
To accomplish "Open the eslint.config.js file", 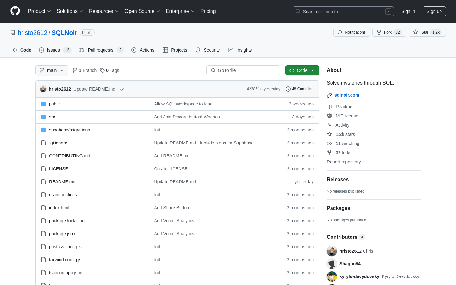I will 63,195.
